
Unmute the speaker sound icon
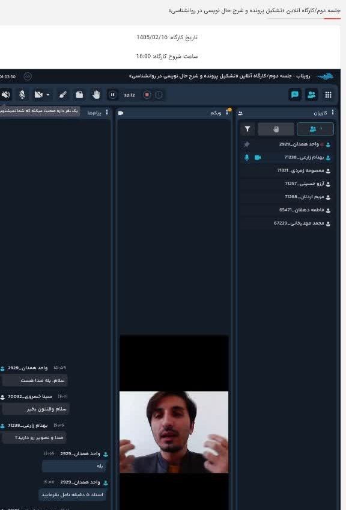click(5, 95)
